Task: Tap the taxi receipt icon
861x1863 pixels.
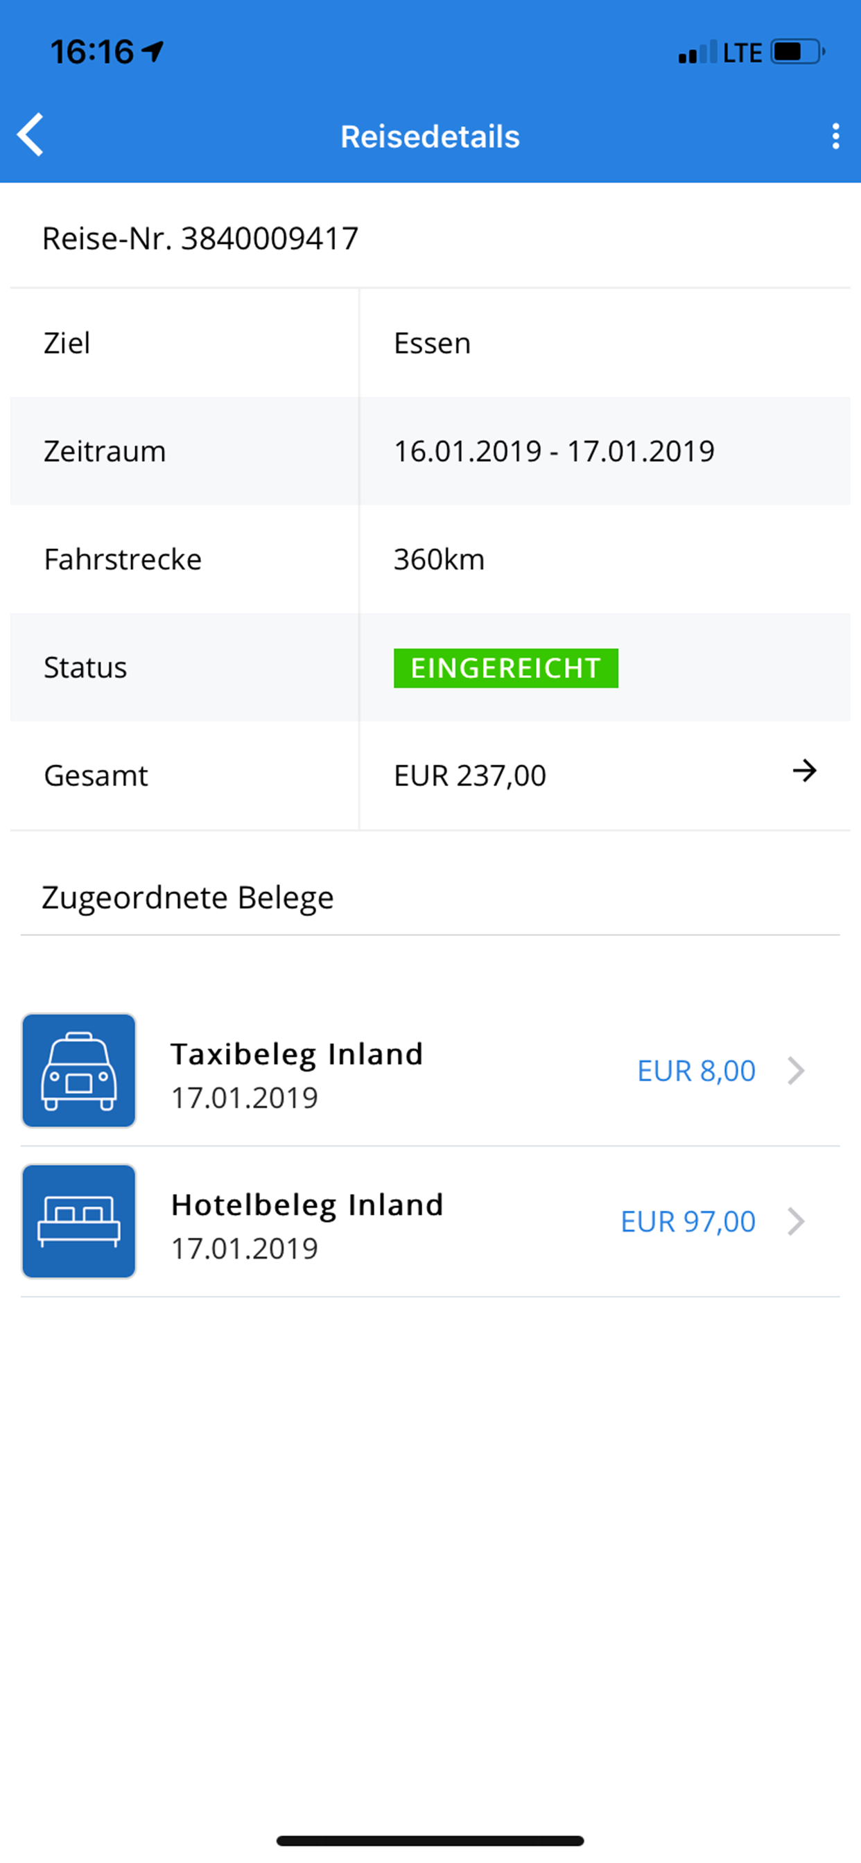Action: (79, 1070)
